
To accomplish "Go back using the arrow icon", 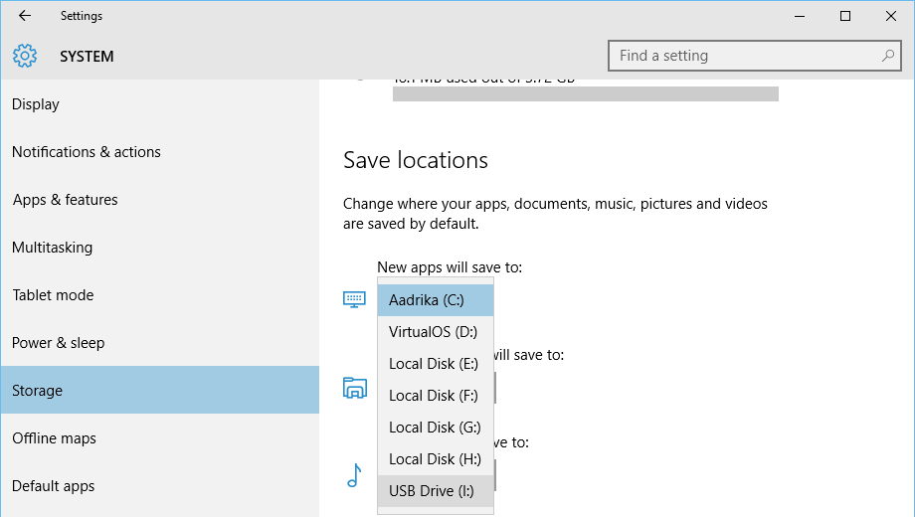I will 25,16.
